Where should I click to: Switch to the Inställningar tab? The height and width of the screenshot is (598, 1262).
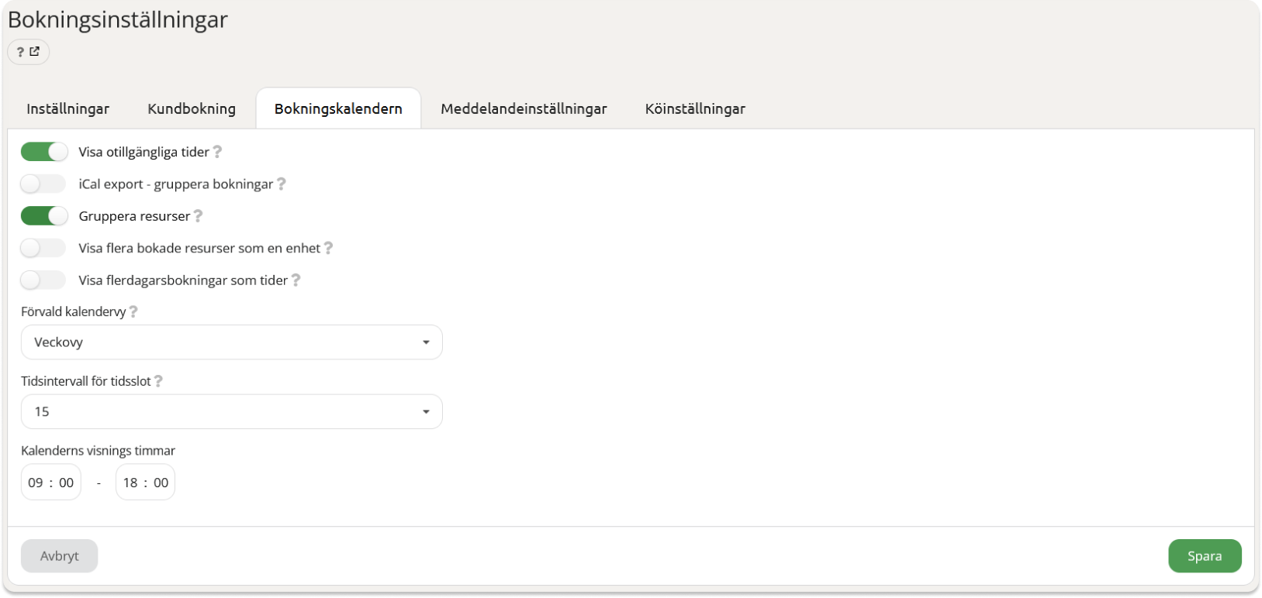[68, 108]
